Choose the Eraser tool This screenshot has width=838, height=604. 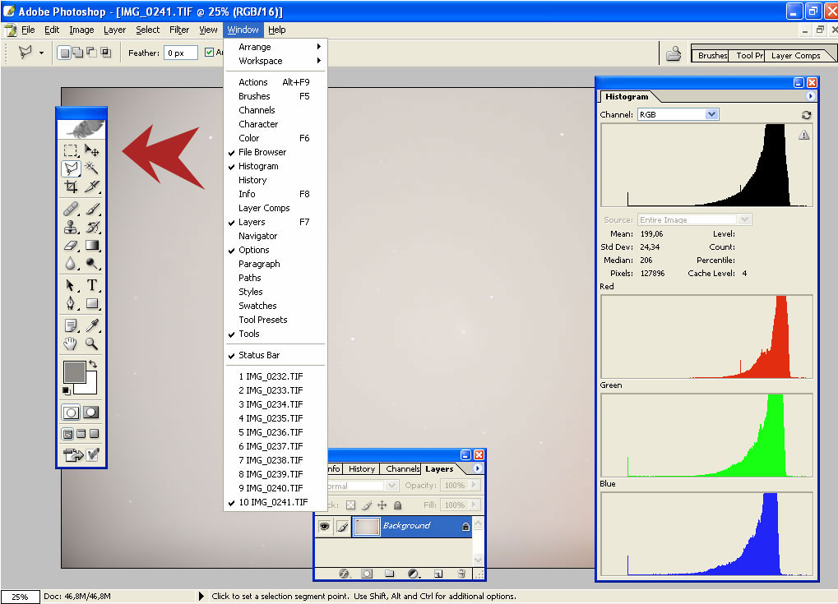pos(71,245)
